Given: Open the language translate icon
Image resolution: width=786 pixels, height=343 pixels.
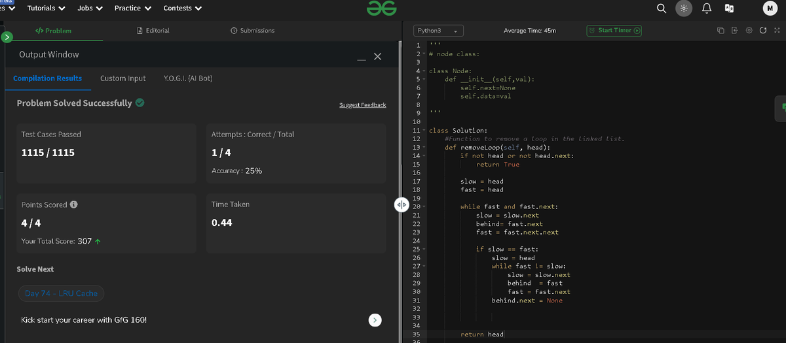Looking at the screenshot, I should (728, 8).
